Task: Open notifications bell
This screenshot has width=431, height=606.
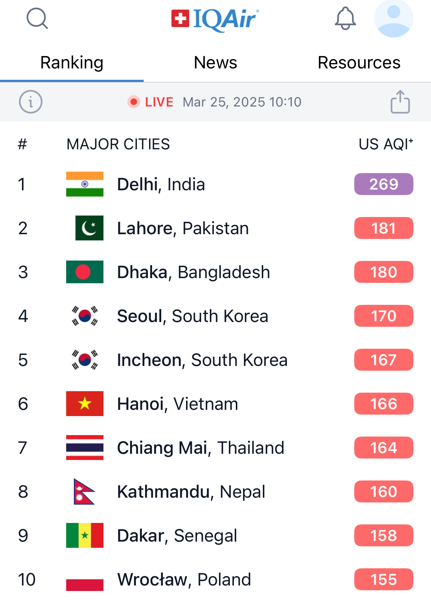Action: pyautogui.click(x=345, y=18)
